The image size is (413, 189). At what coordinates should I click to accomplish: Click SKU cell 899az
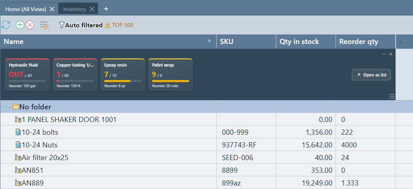pos(246,182)
